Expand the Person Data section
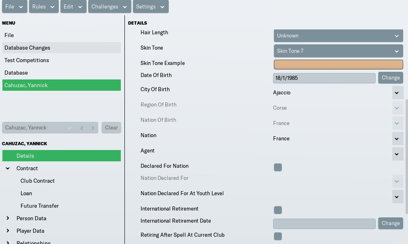This screenshot has height=244, width=408. (x=8, y=218)
